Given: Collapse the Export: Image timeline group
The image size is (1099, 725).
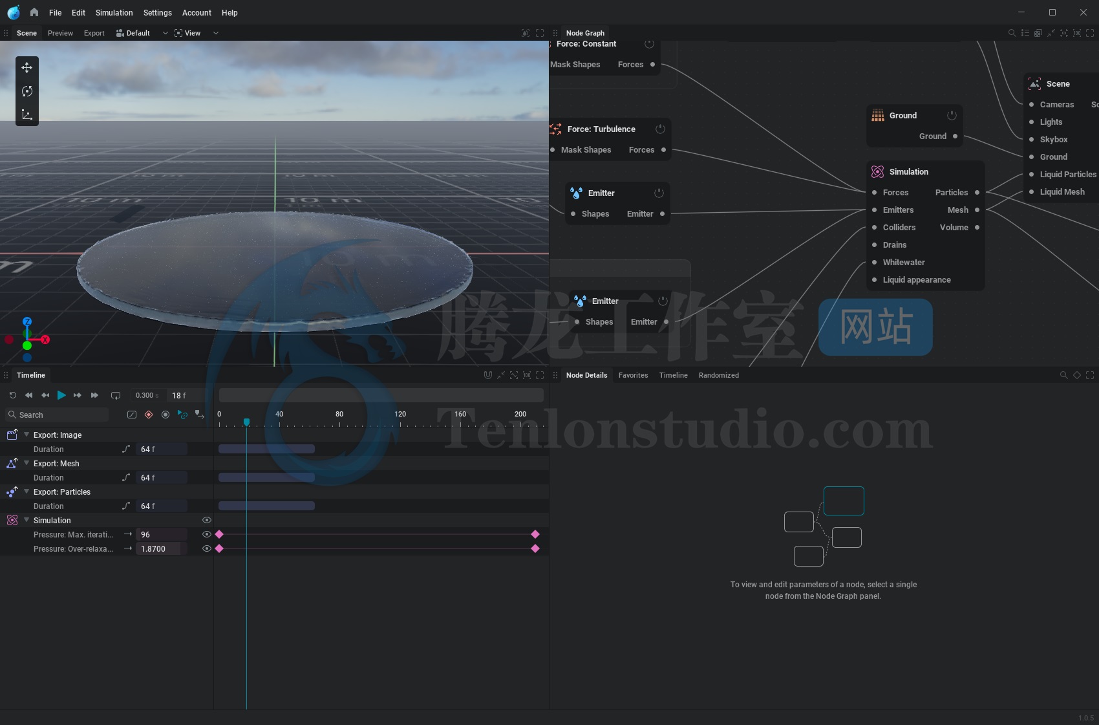Looking at the screenshot, I should 27,435.
